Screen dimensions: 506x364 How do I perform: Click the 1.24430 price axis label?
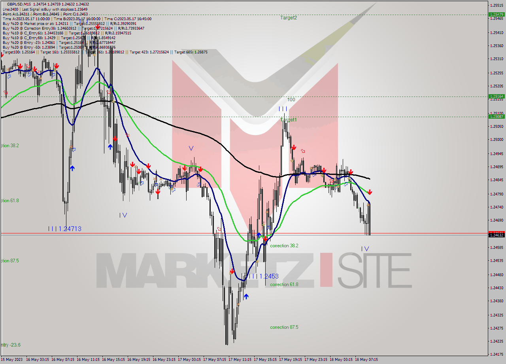point(497,288)
